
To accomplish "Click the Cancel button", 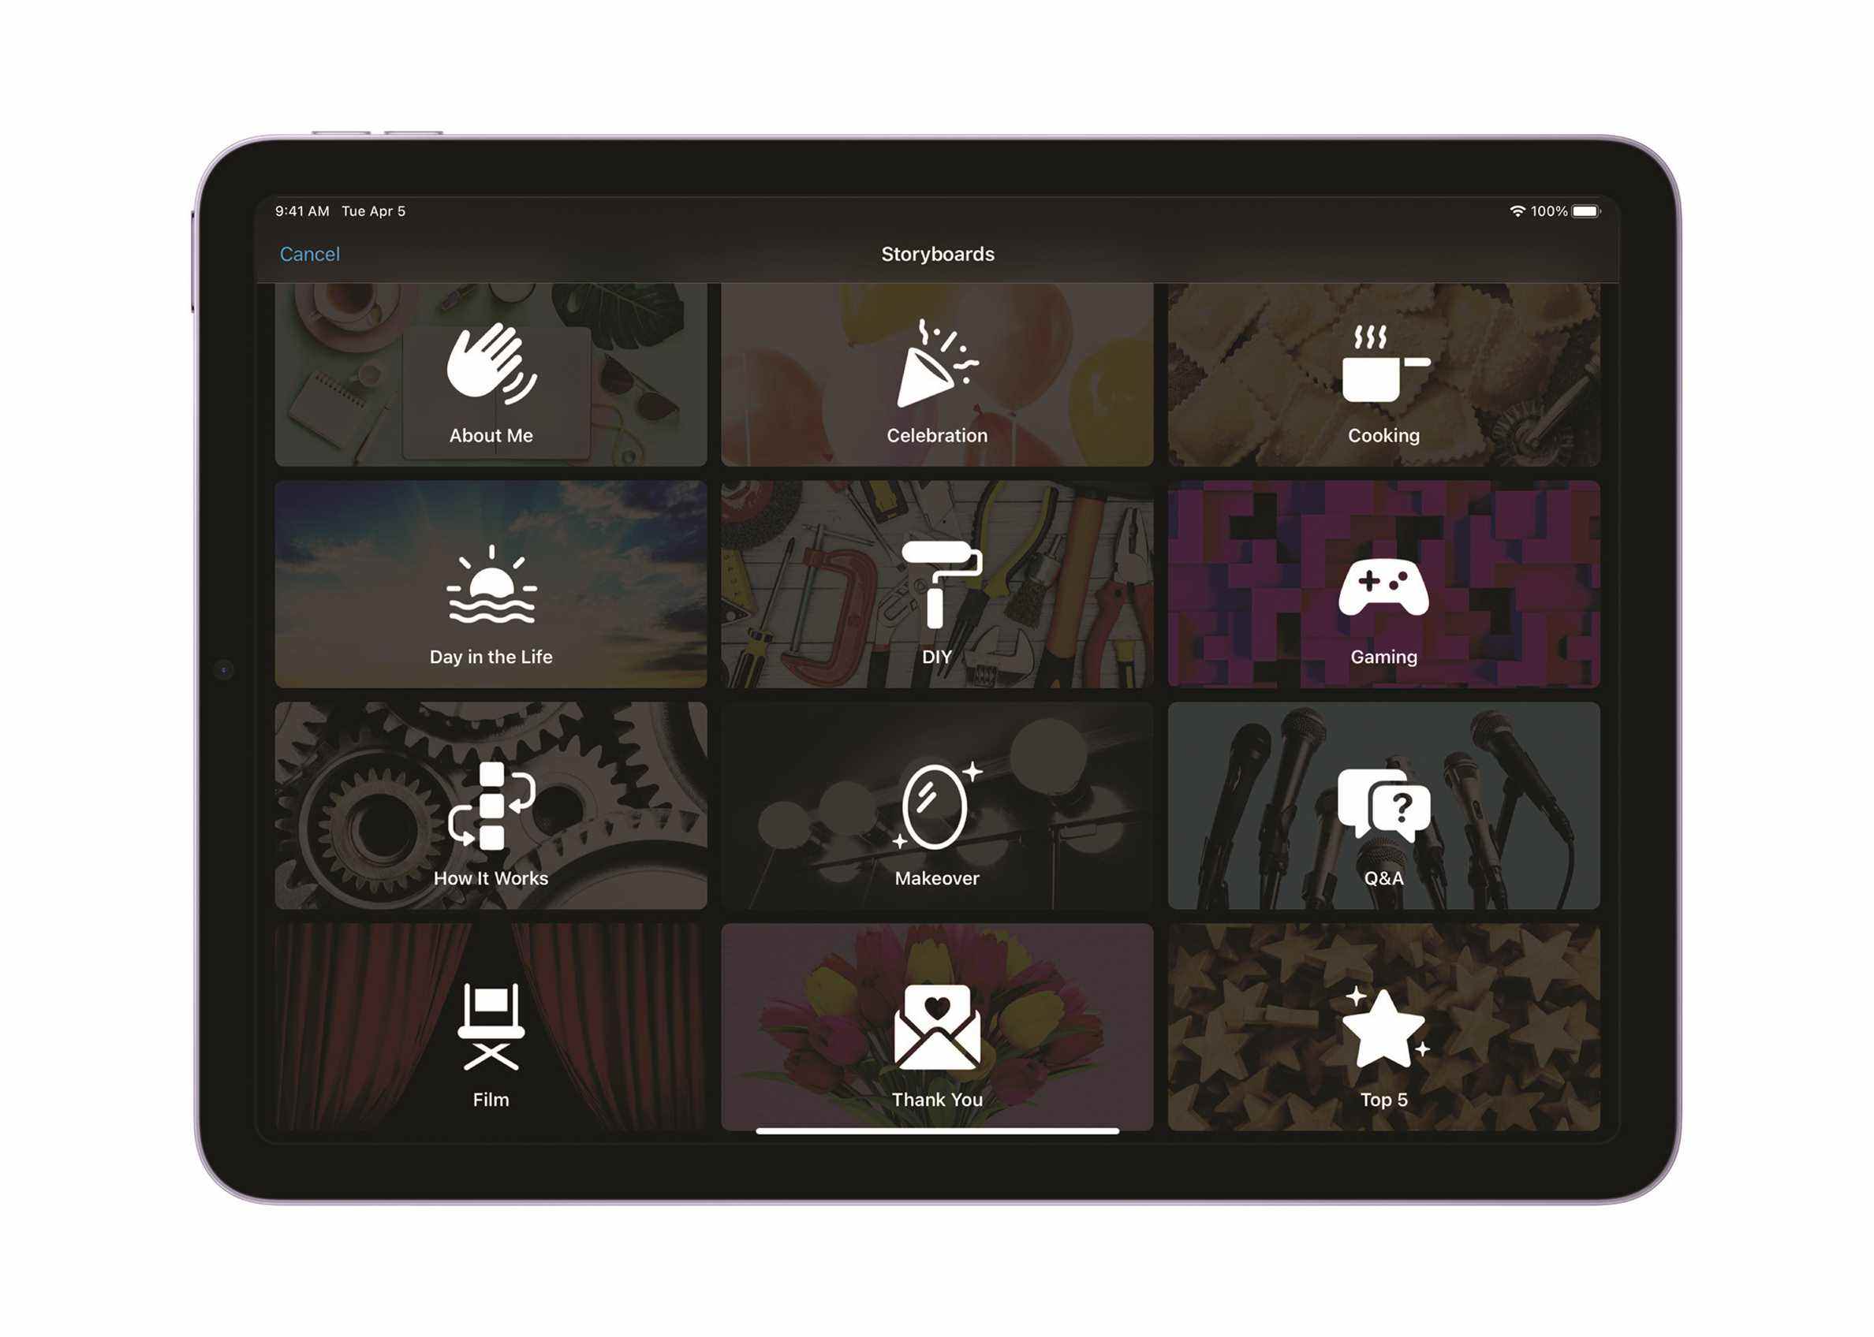I will [x=310, y=253].
